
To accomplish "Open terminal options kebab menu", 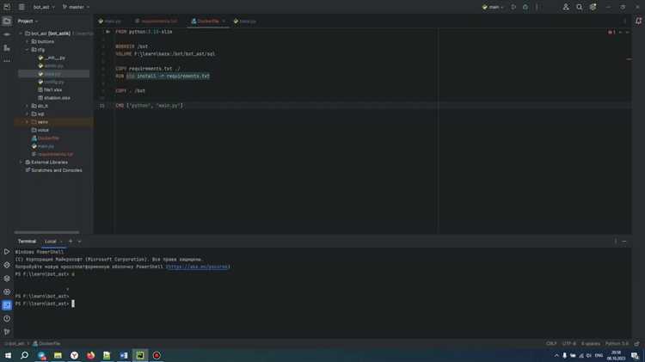I will pos(616,242).
